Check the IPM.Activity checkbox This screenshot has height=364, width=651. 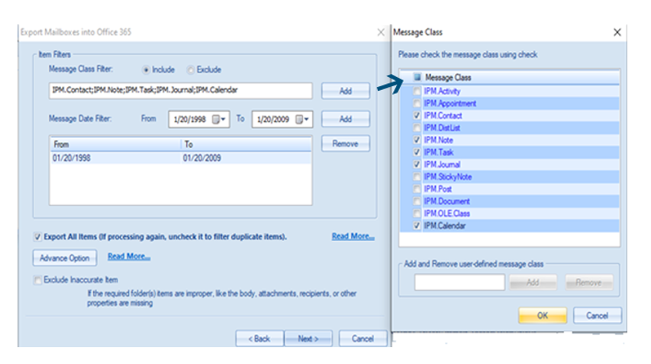pyautogui.click(x=417, y=91)
